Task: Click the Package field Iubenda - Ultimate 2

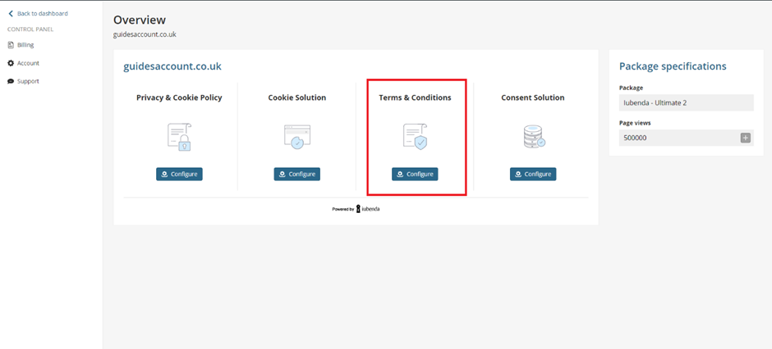Action: (x=687, y=102)
